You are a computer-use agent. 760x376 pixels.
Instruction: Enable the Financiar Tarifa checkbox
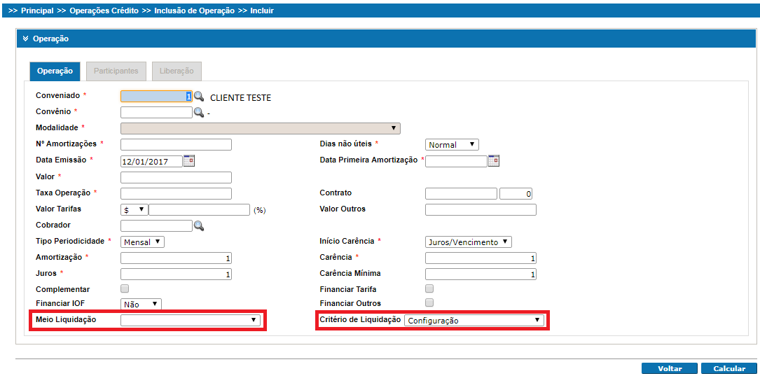pyautogui.click(x=429, y=288)
